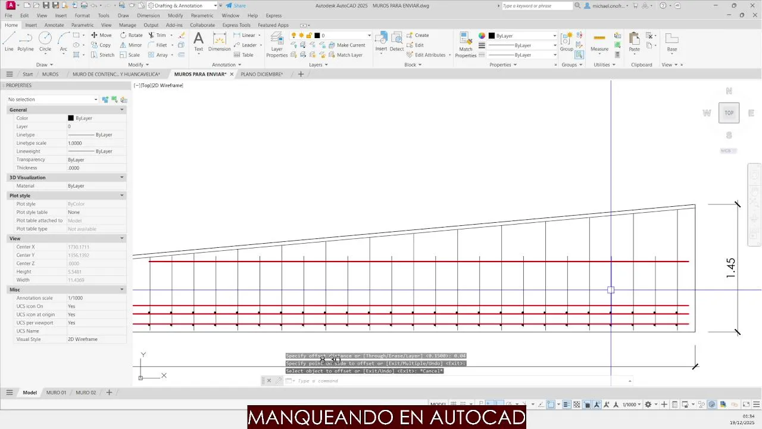Choose the Arc tool
762x429 pixels.
(x=63, y=42)
